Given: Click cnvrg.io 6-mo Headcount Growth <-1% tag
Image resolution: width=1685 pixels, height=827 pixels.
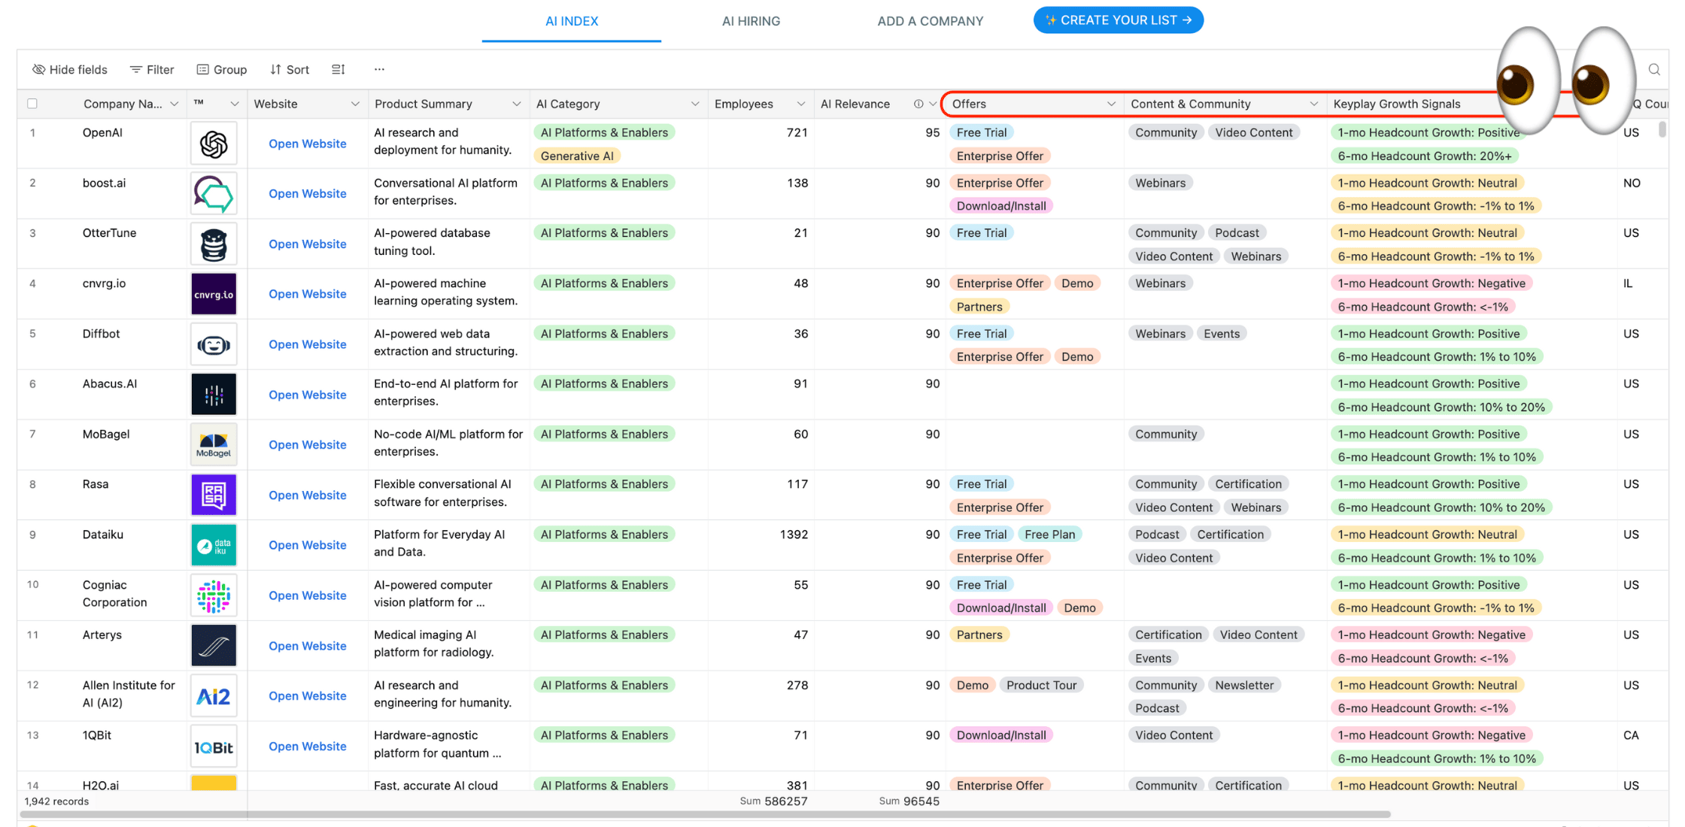Looking at the screenshot, I should pyautogui.click(x=1423, y=307).
